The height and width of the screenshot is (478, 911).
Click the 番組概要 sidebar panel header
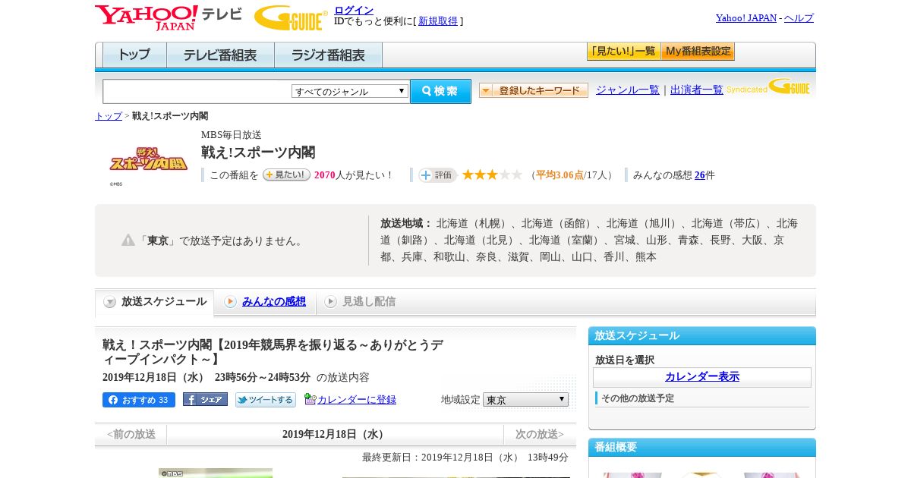702,448
